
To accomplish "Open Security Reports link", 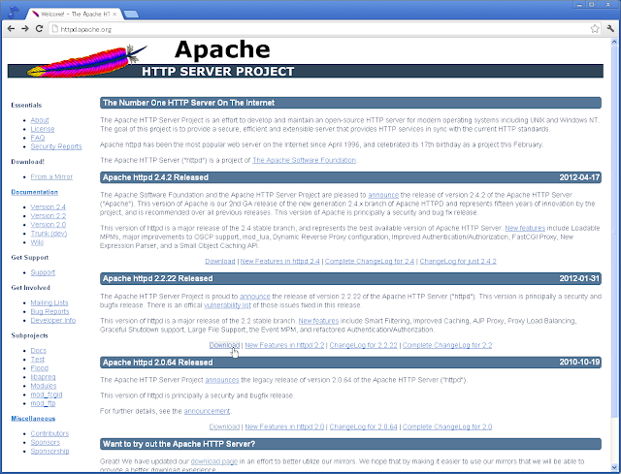I will (56, 146).
